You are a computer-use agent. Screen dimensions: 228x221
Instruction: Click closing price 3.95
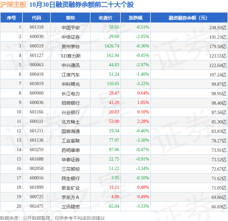point(115,178)
